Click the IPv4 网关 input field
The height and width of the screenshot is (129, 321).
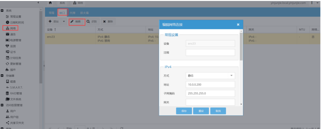pyautogui.click(x=210, y=102)
